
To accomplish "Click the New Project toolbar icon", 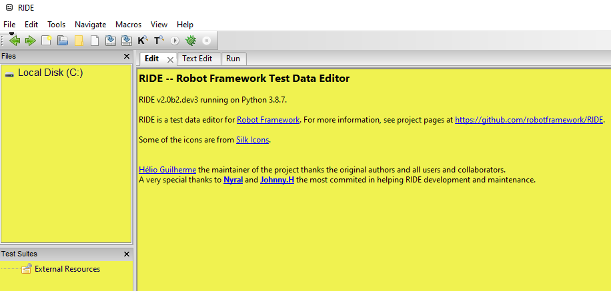I will tap(47, 41).
